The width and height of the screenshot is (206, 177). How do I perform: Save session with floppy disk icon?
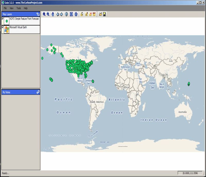(104, 14)
